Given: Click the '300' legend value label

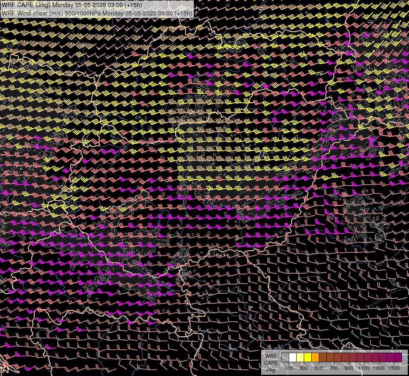Looking at the screenshot, I should click(x=304, y=368).
